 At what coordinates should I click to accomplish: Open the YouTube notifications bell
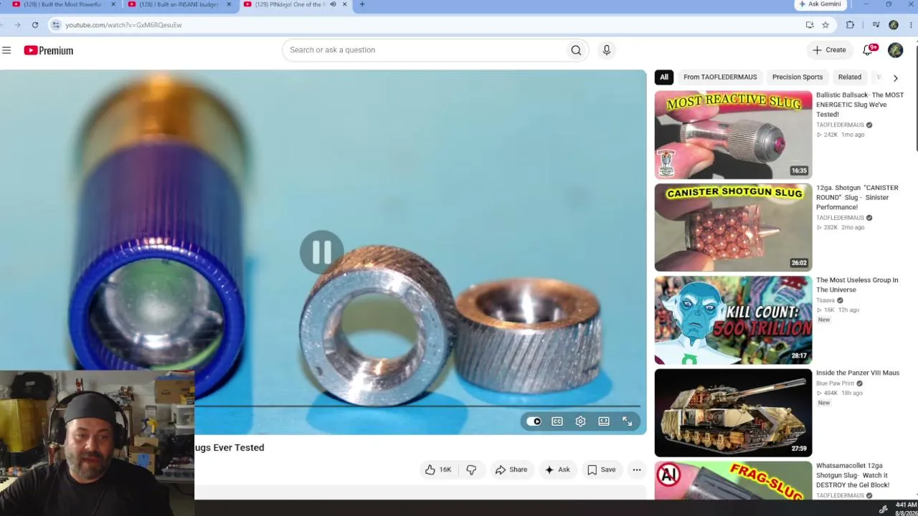pos(869,49)
